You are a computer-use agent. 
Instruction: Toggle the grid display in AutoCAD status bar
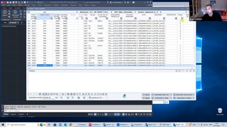(x=95, y=114)
